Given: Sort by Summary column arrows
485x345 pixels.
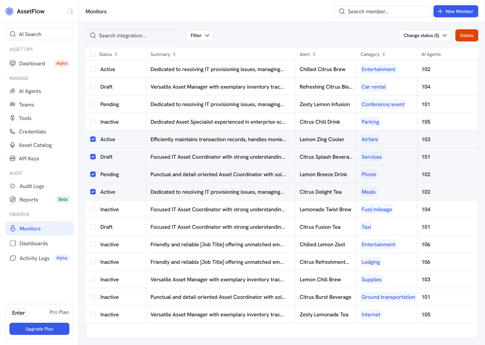Looking at the screenshot, I should [x=174, y=54].
